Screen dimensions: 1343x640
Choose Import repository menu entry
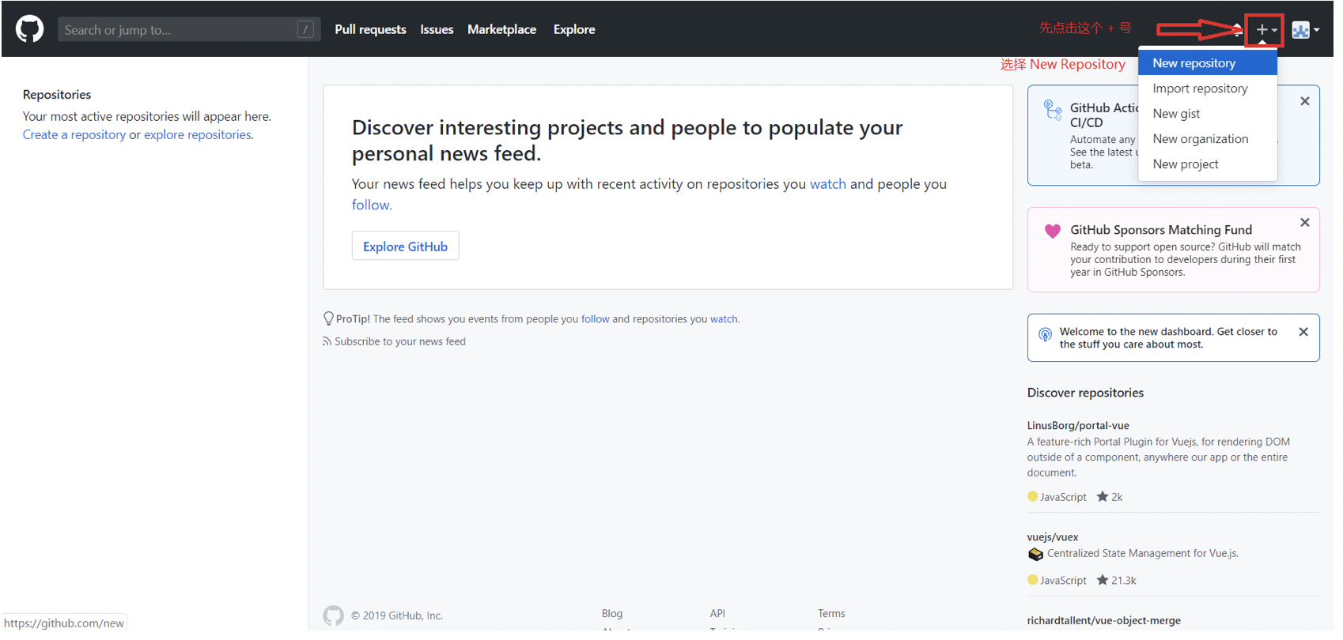pyautogui.click(x=1200, y=88)
